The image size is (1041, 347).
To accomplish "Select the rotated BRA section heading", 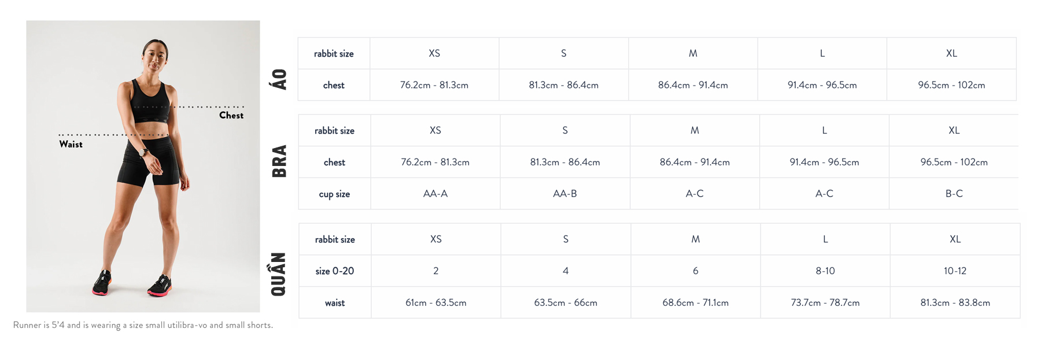I will (x=279, y=161).
